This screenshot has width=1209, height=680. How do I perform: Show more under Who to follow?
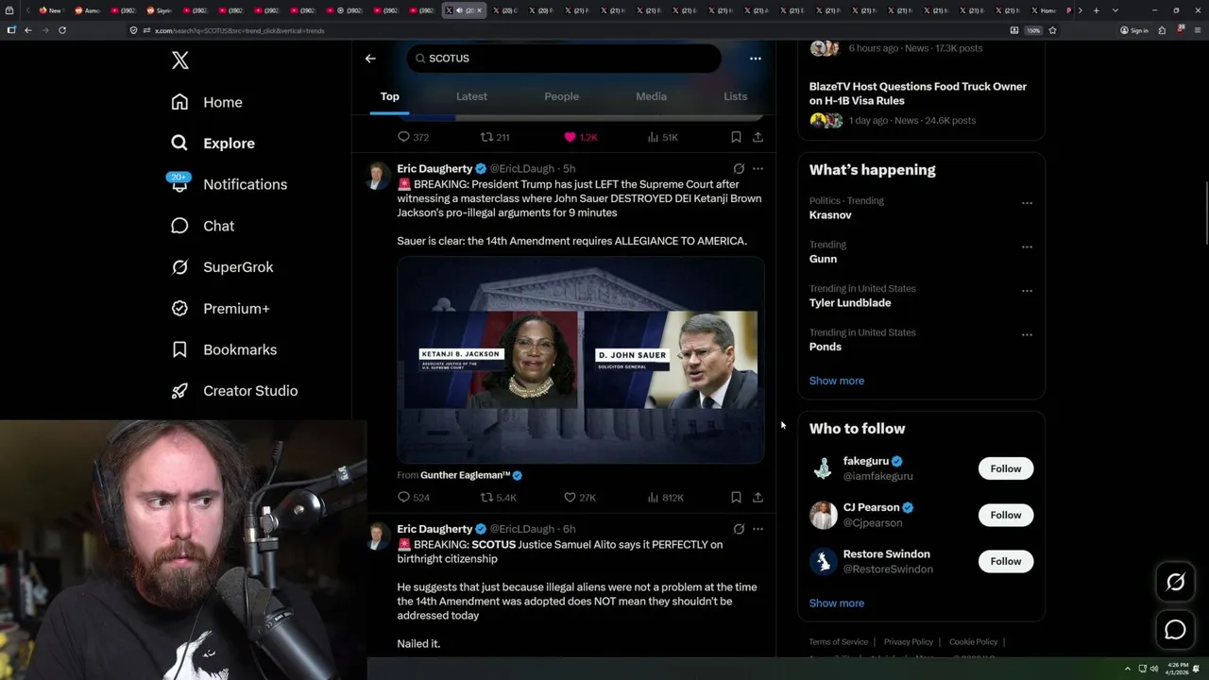tap(837, 603)
